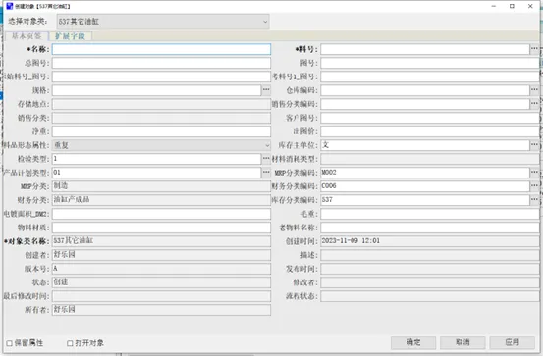Click the MRP分类编码 field containing M002
543x356 pixels.
coord(425,173)
